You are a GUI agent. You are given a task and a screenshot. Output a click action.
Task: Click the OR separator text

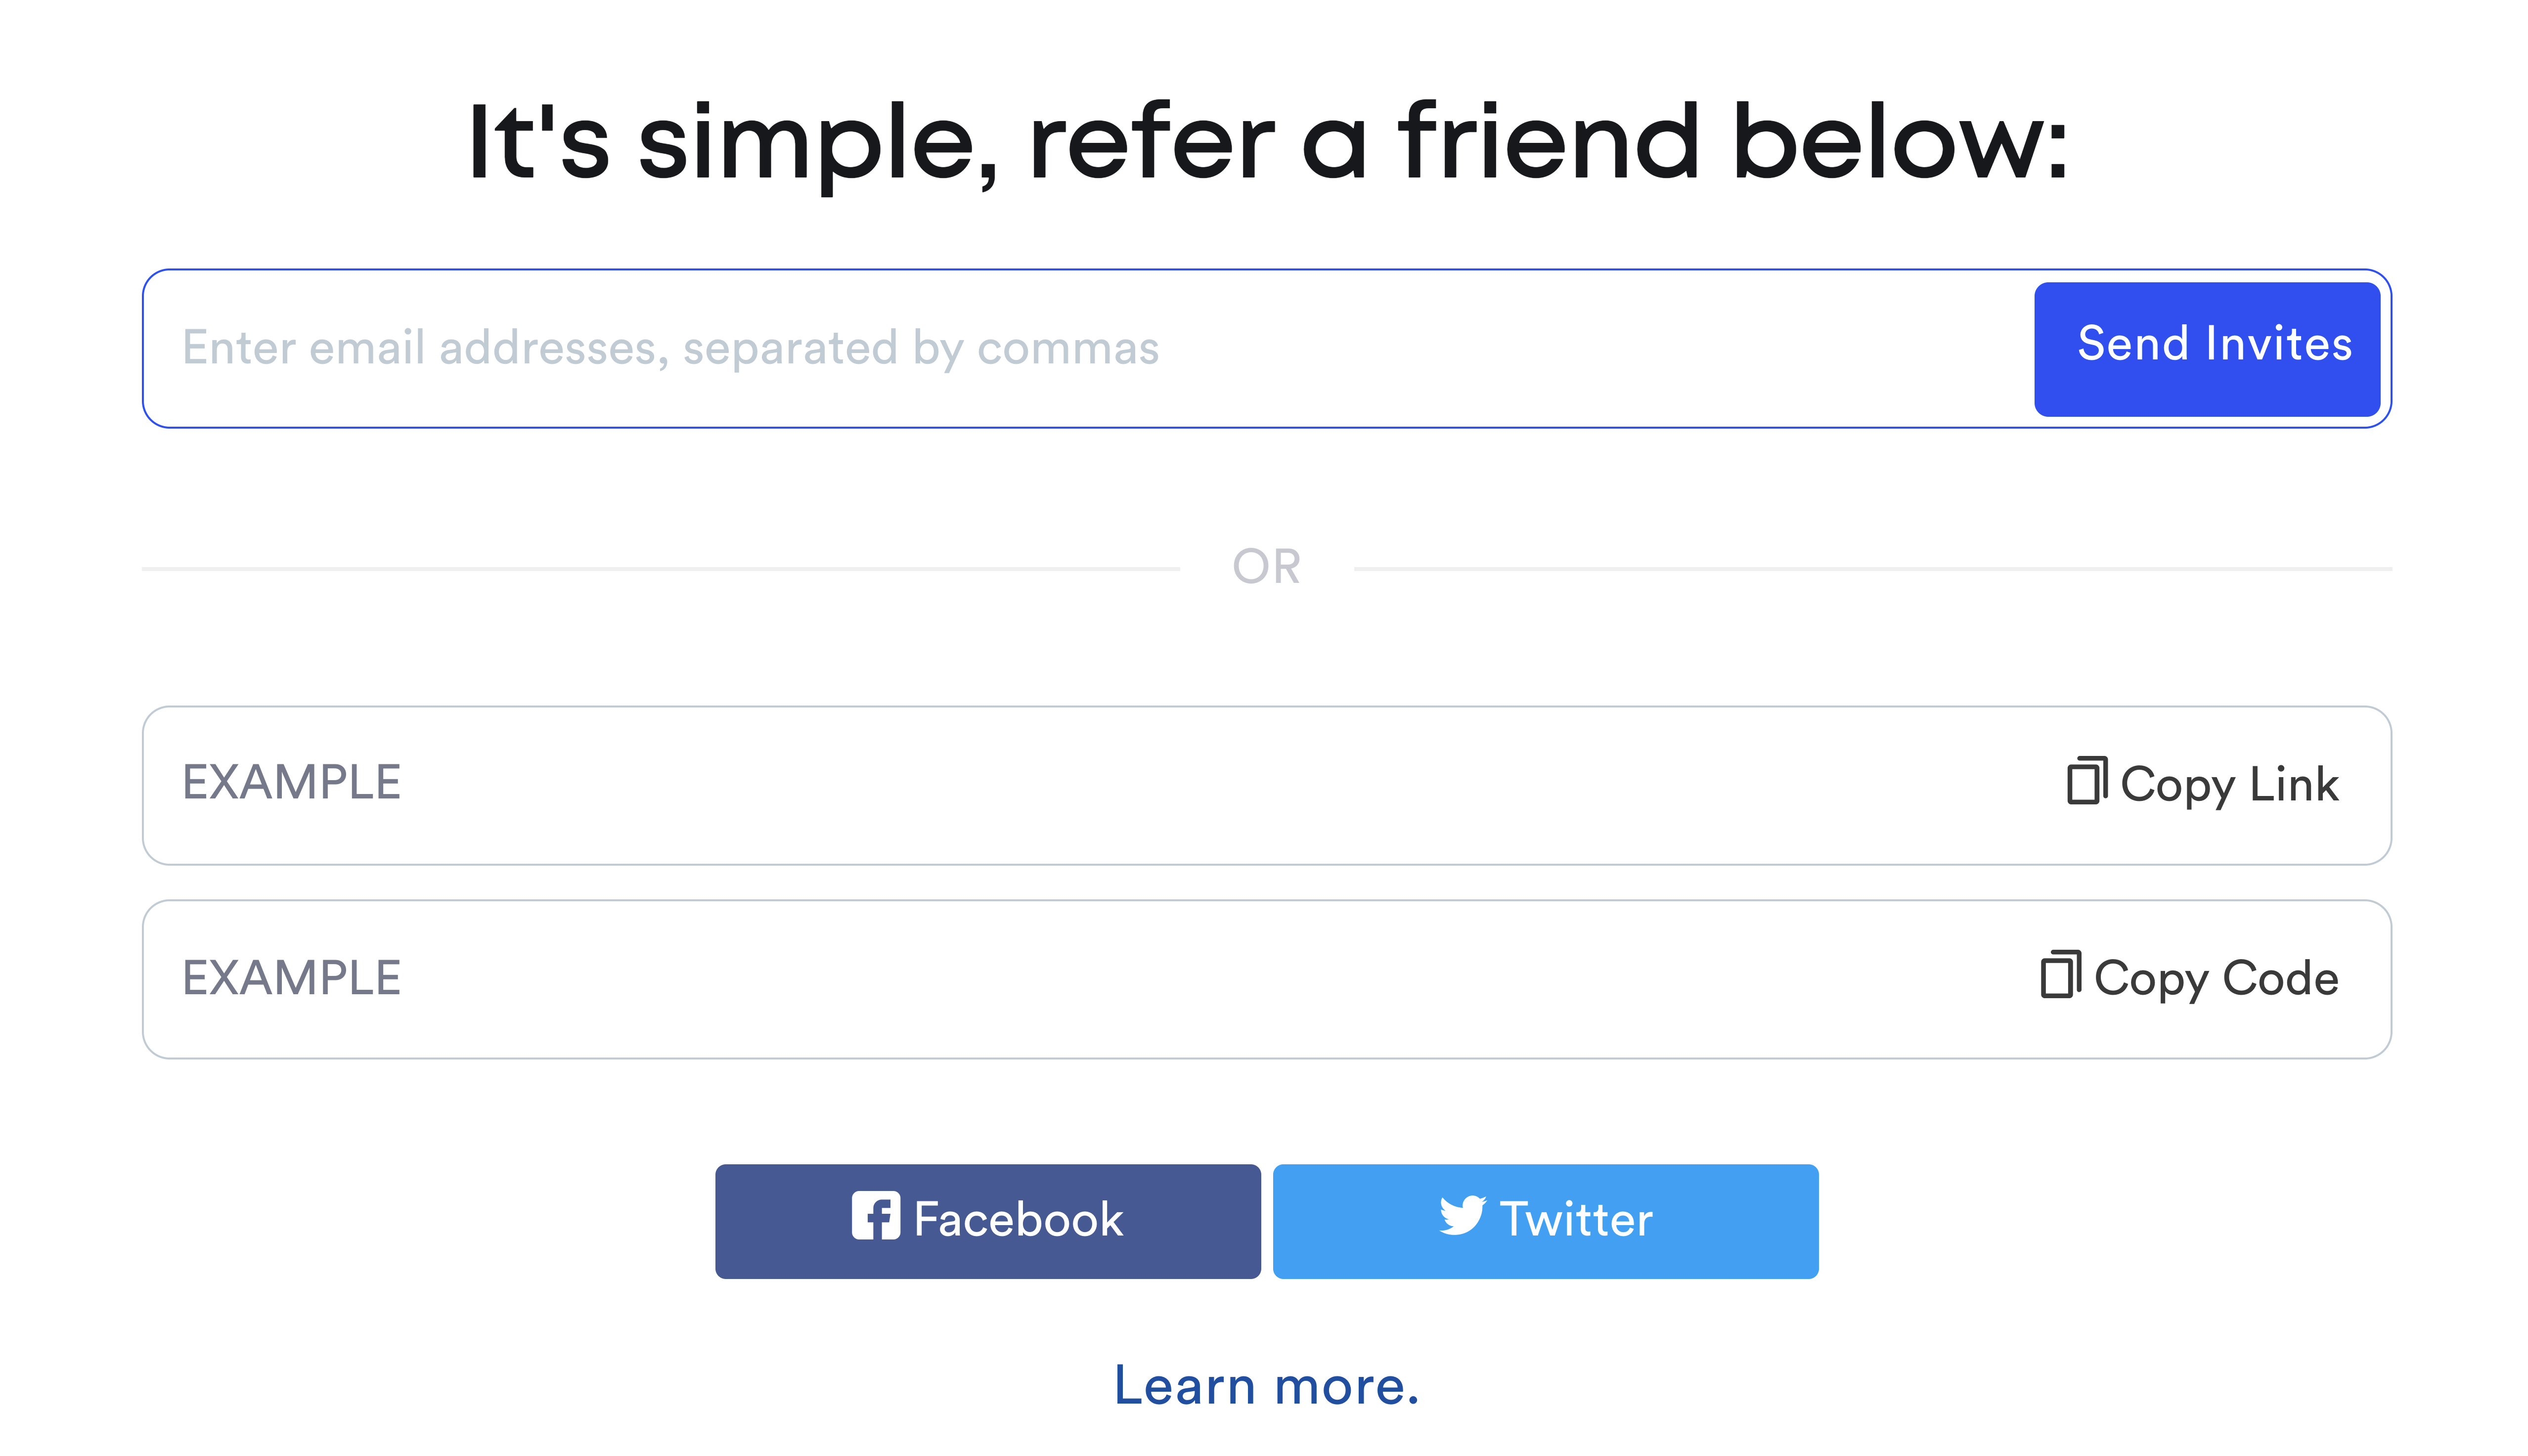[1266, 567]
